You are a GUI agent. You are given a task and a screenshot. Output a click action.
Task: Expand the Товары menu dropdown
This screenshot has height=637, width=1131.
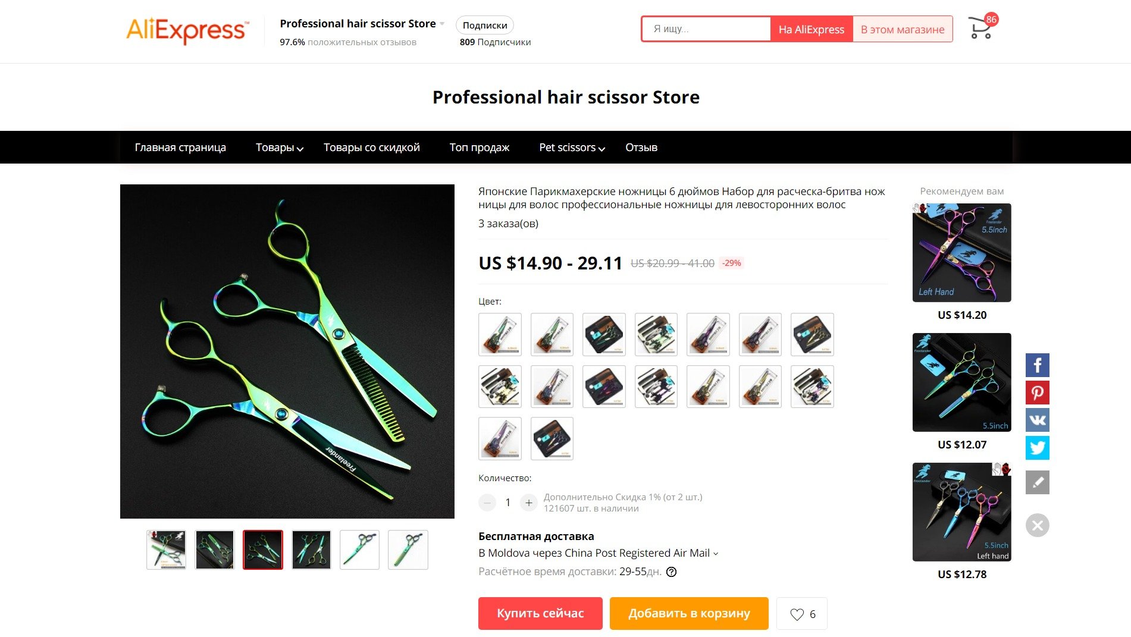pyautogui.click(x=280, y=148)
